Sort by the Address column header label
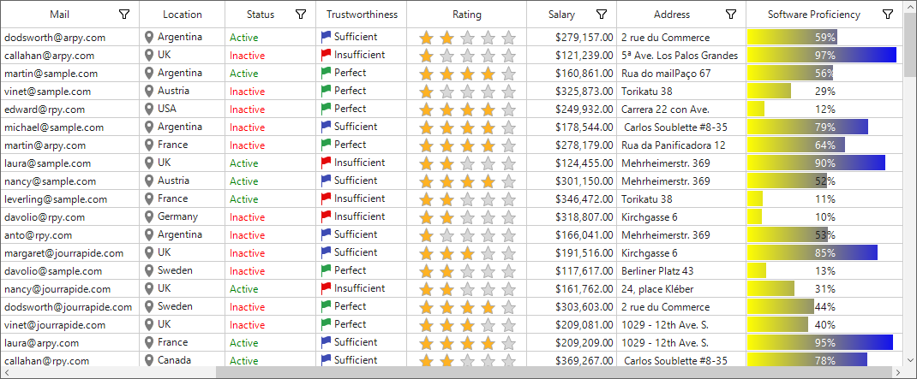The image size is (917, 379). [672, 15]
